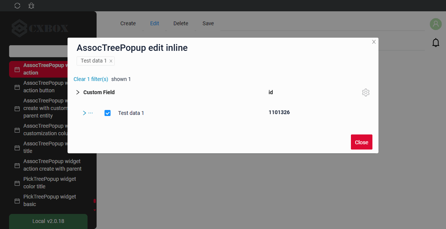Open the bug debug icon

click(x=31, y=6)
